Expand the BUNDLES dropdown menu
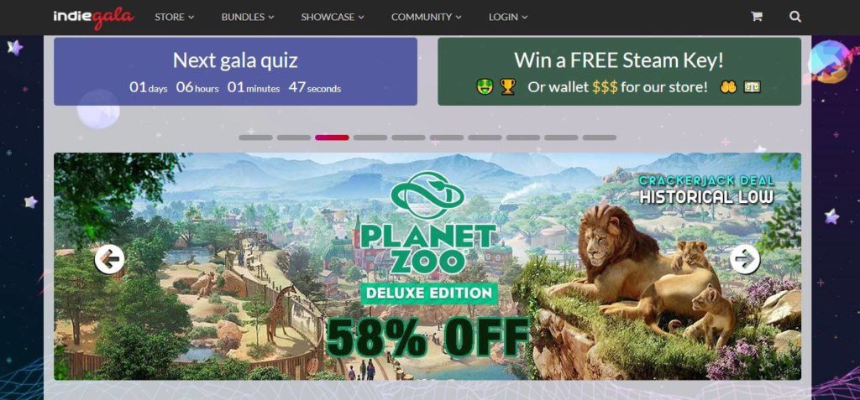 (x=248, y=17)
